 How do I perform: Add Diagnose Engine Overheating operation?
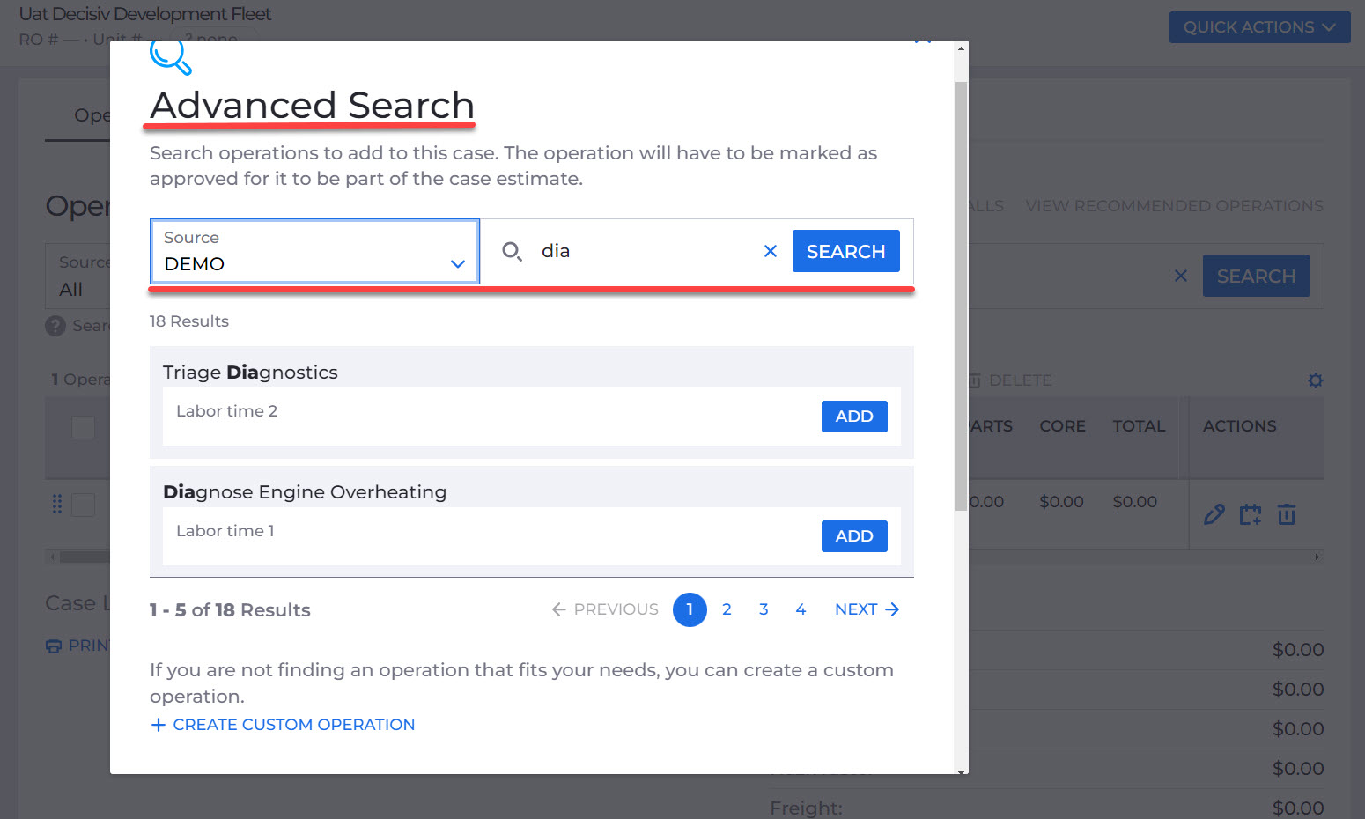[x=854, y=536]
